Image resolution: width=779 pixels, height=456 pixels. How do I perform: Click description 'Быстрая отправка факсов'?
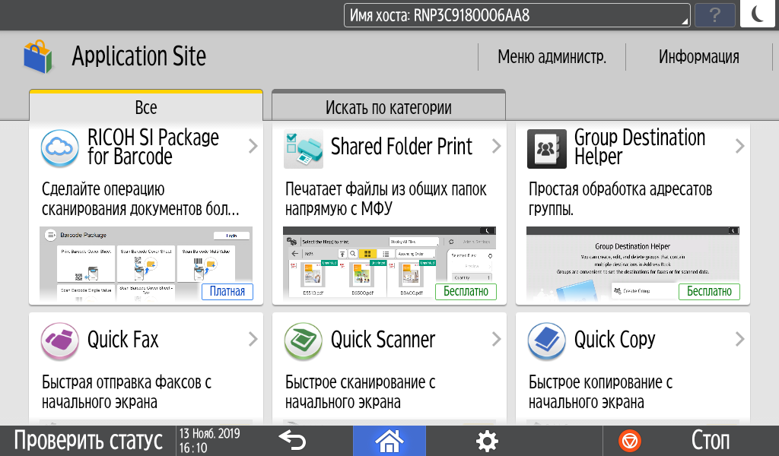(x=127, y=392)
